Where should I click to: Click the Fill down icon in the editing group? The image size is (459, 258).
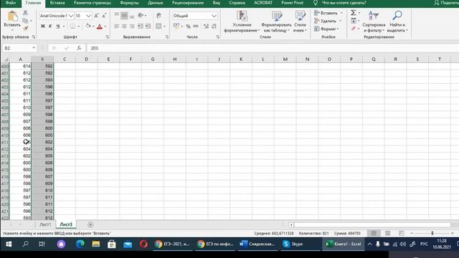(354, 21)
